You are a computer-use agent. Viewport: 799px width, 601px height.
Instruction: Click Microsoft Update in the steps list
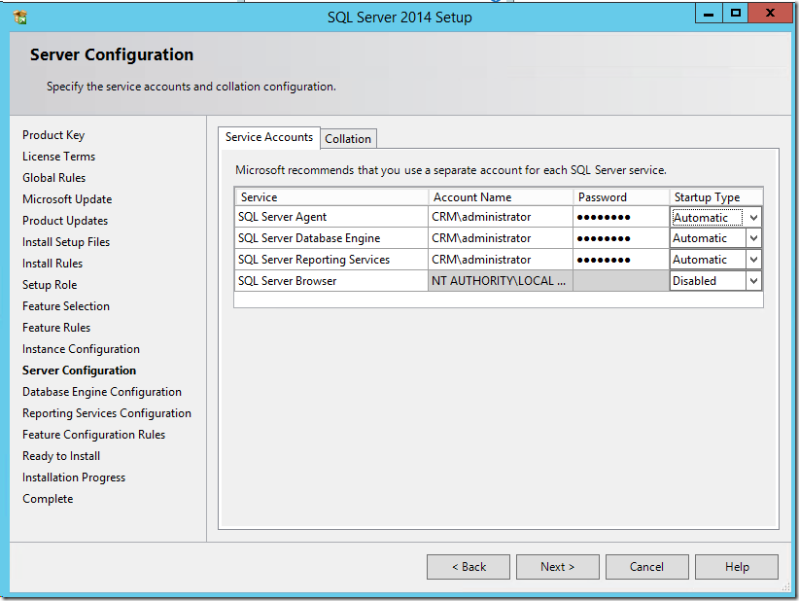point(67,199)
